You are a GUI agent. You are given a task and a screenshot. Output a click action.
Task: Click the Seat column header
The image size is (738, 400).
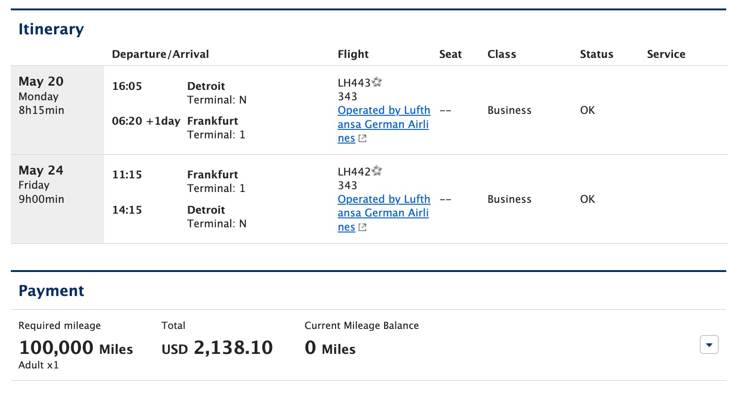pyautogui.click(x=450, y=54)
